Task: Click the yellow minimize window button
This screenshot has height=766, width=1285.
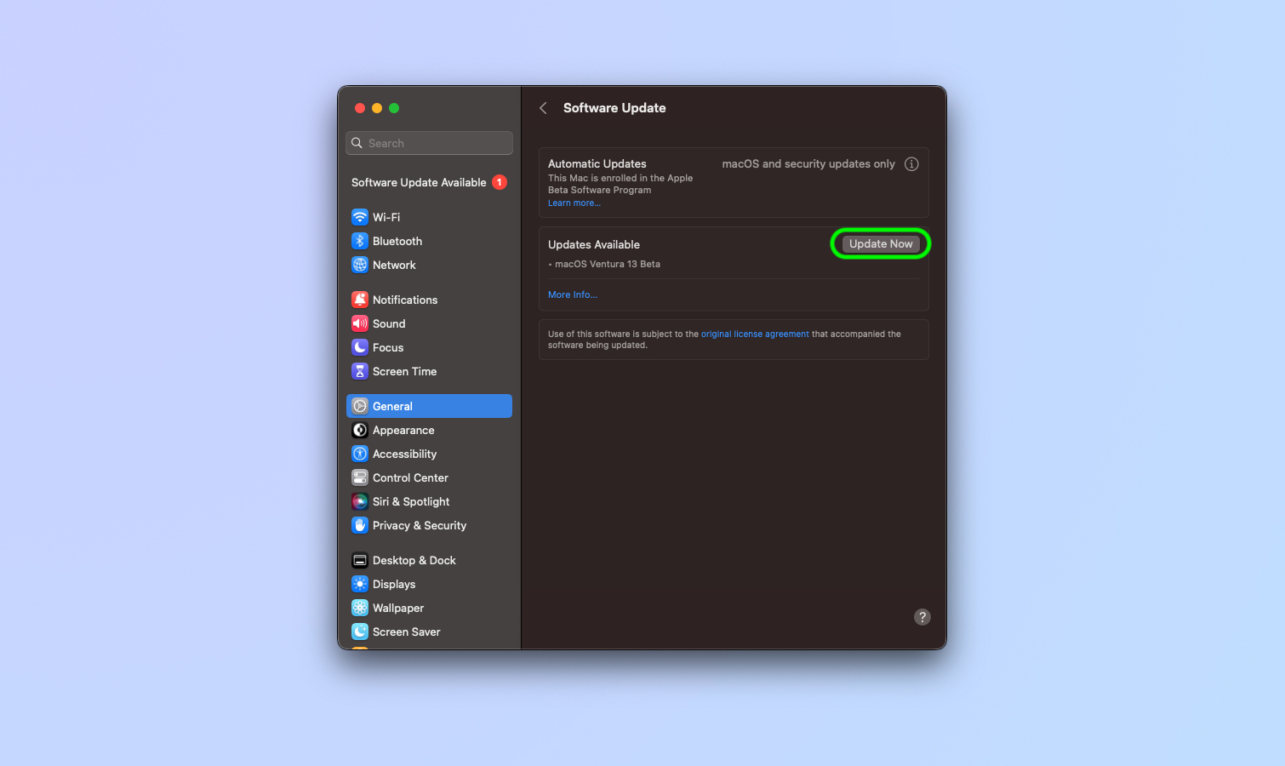Action: coord(377,108)
